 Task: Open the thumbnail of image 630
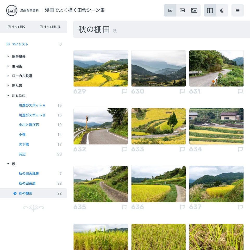point(158,68)
